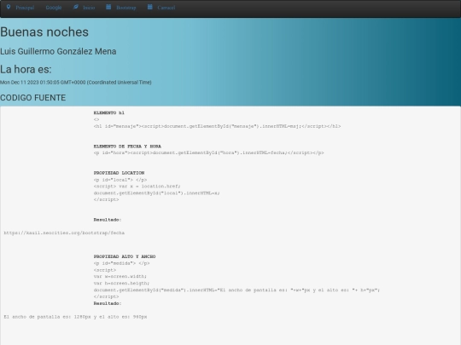This screenshot has height=345, width=461.
Task: Click 'Resultado:' label above screen size text
Action: [108, 303]
